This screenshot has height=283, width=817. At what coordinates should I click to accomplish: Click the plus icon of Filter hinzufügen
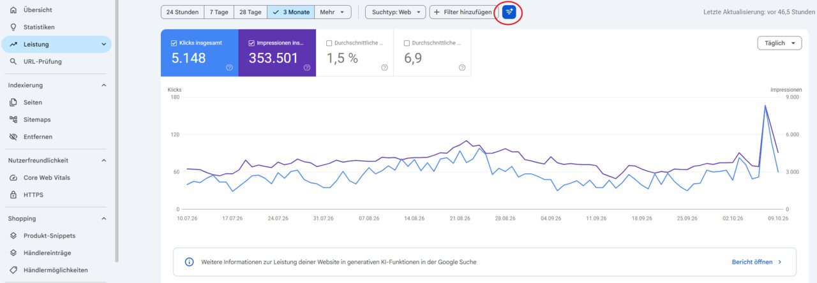click(x=437, y=12)
